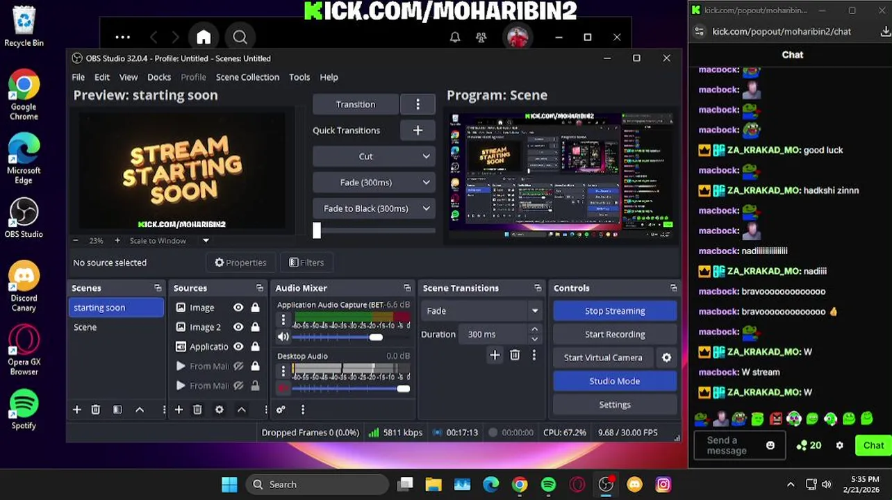The image size is (892, 500).
Task: Open OBS Settings button in Controls
Action: 615,405
